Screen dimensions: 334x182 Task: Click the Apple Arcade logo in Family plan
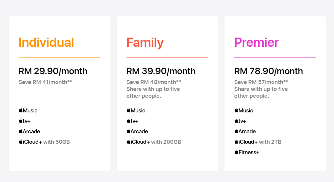pos(137,131)
